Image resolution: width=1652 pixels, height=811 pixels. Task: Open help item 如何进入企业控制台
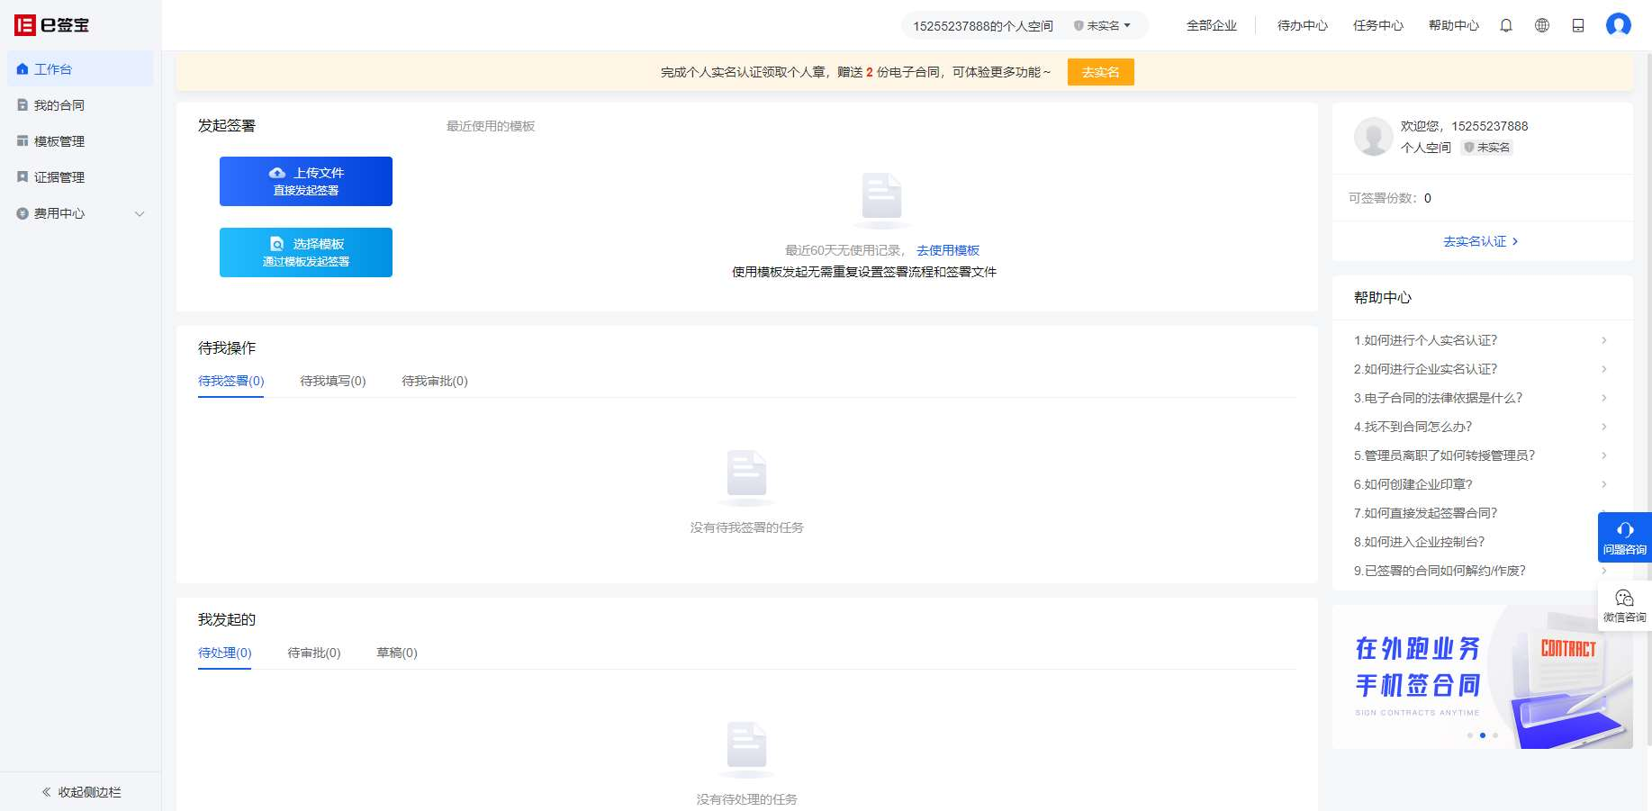coord(1420,542)
